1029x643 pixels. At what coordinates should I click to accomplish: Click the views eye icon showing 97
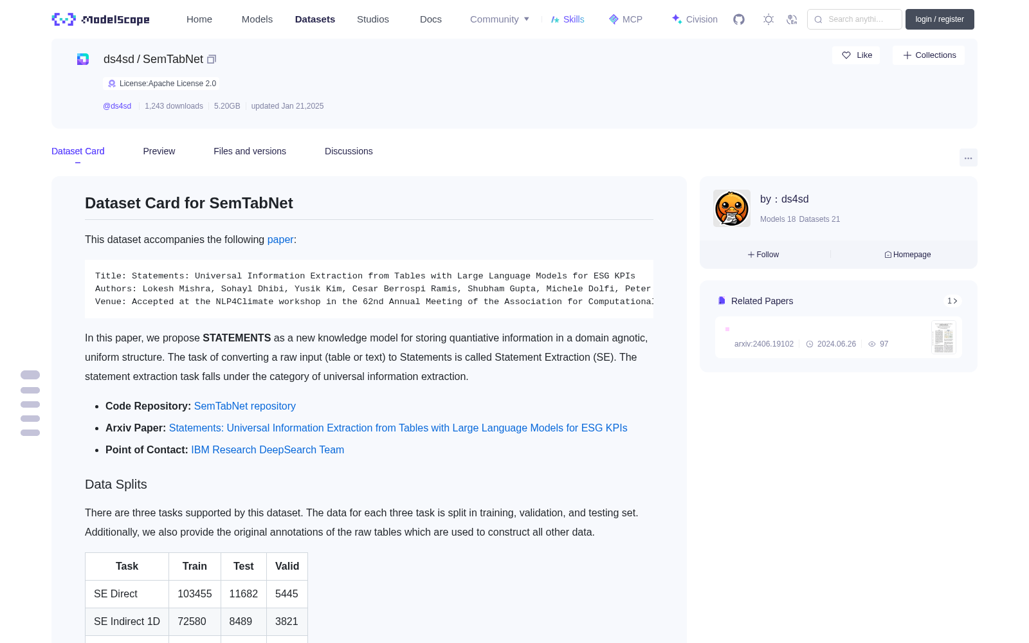872,344
